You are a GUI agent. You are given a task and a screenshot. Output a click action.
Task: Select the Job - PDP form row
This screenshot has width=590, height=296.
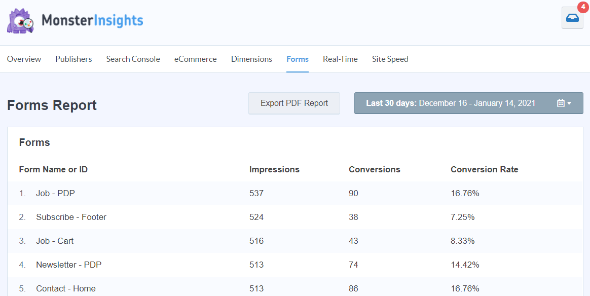pos(295,193)
